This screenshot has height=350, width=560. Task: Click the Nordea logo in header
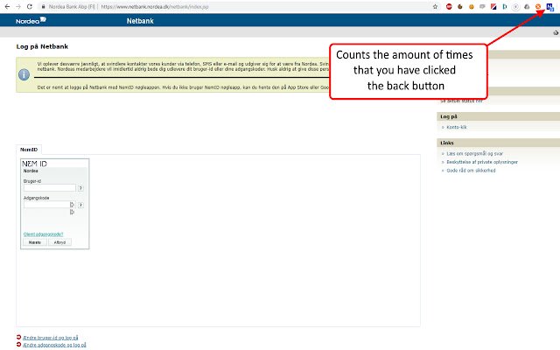coord(31,20)
